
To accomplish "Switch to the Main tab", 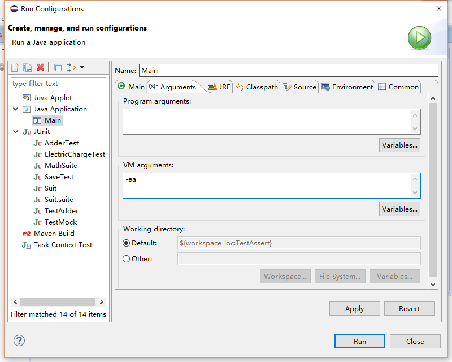I will tap(131, 87).
